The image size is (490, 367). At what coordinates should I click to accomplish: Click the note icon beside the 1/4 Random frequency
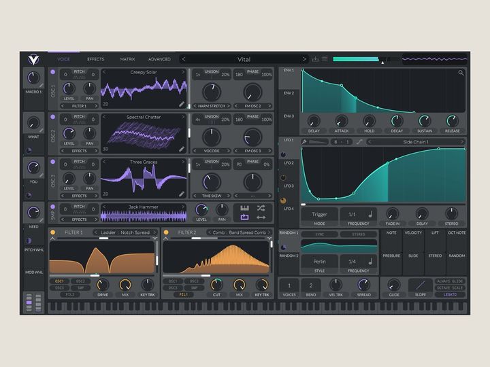pos(370,261)
